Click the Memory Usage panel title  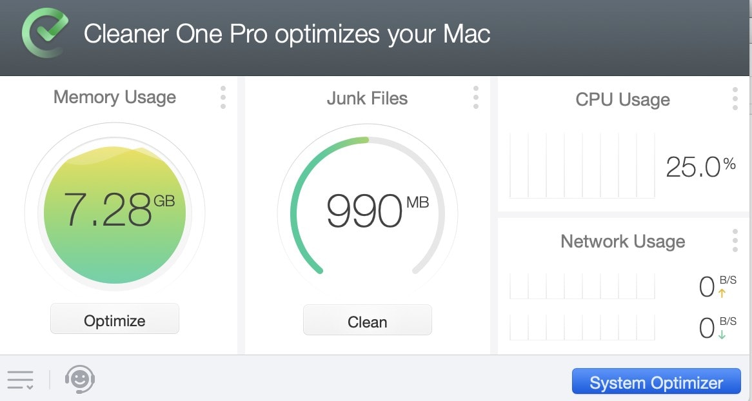click(x=115, y=97)
